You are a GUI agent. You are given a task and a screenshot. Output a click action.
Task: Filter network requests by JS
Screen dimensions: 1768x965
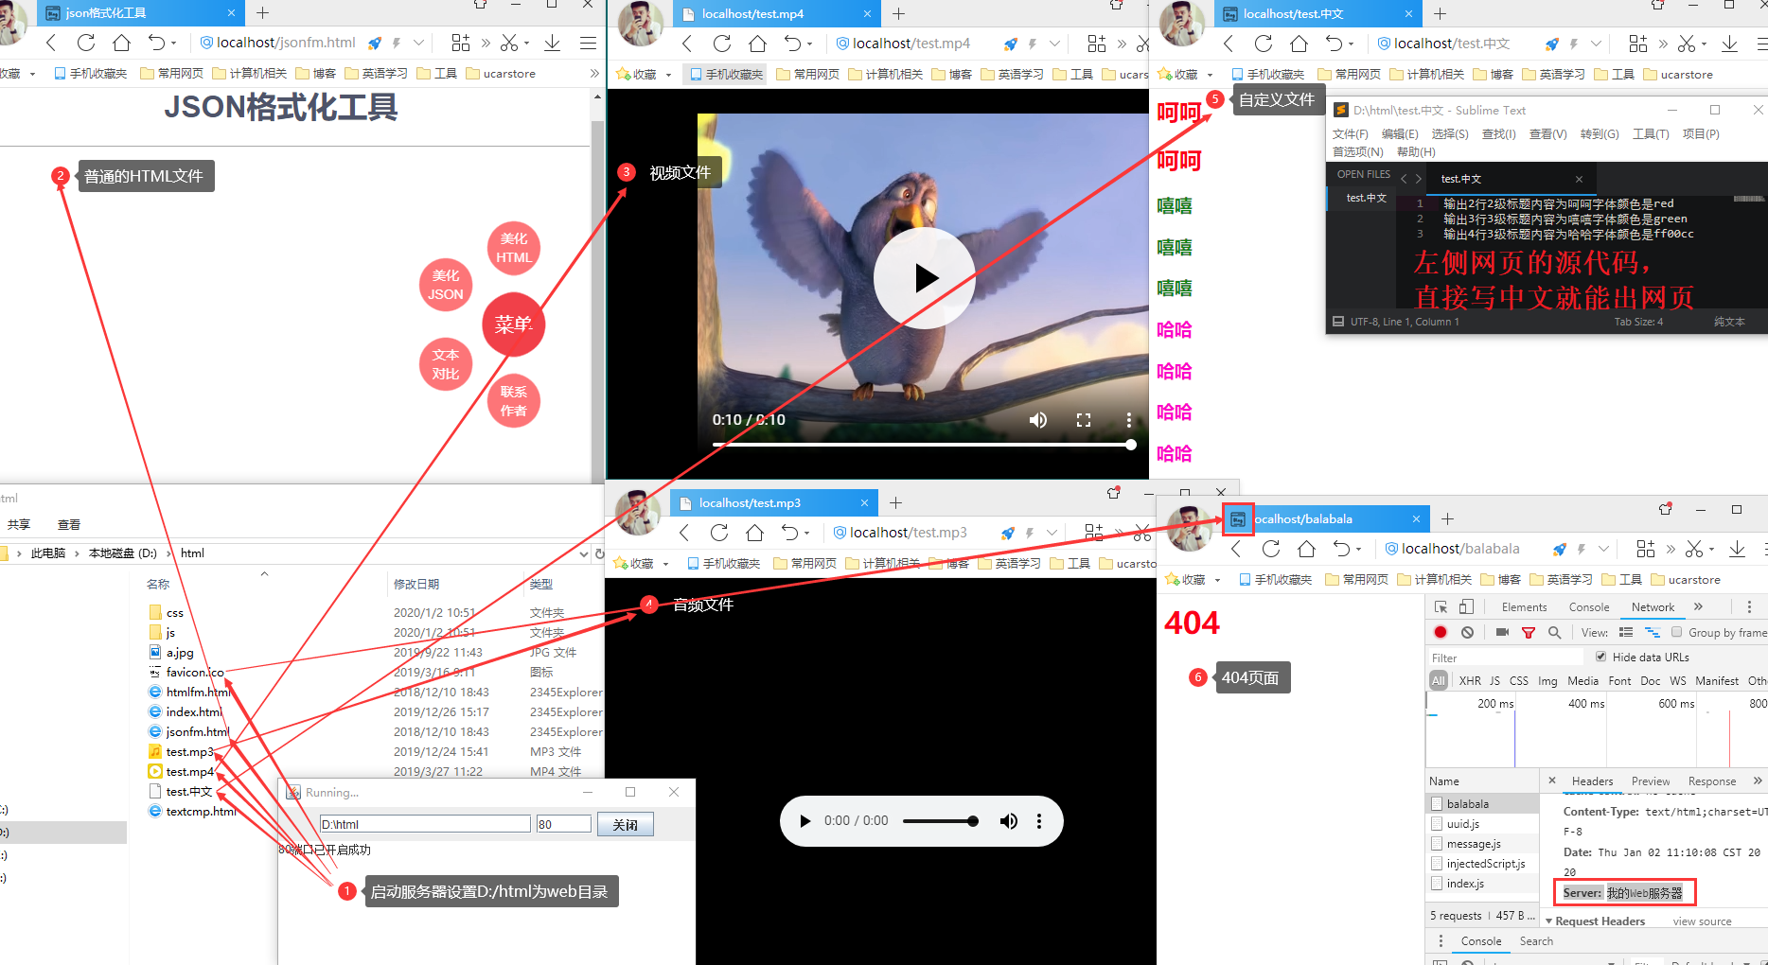tap(1494, 680)
